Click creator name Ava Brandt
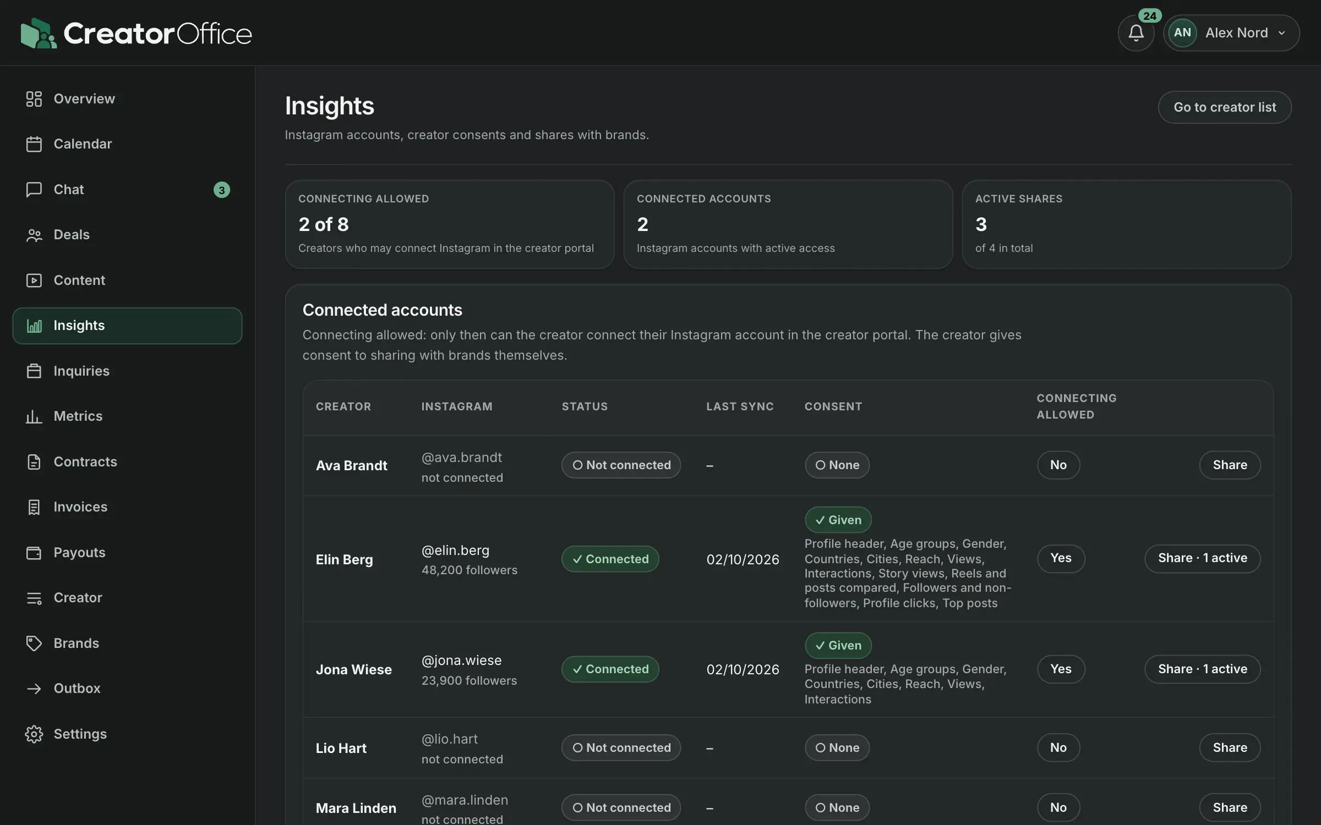1321x825 pixels. click(351, 466)
